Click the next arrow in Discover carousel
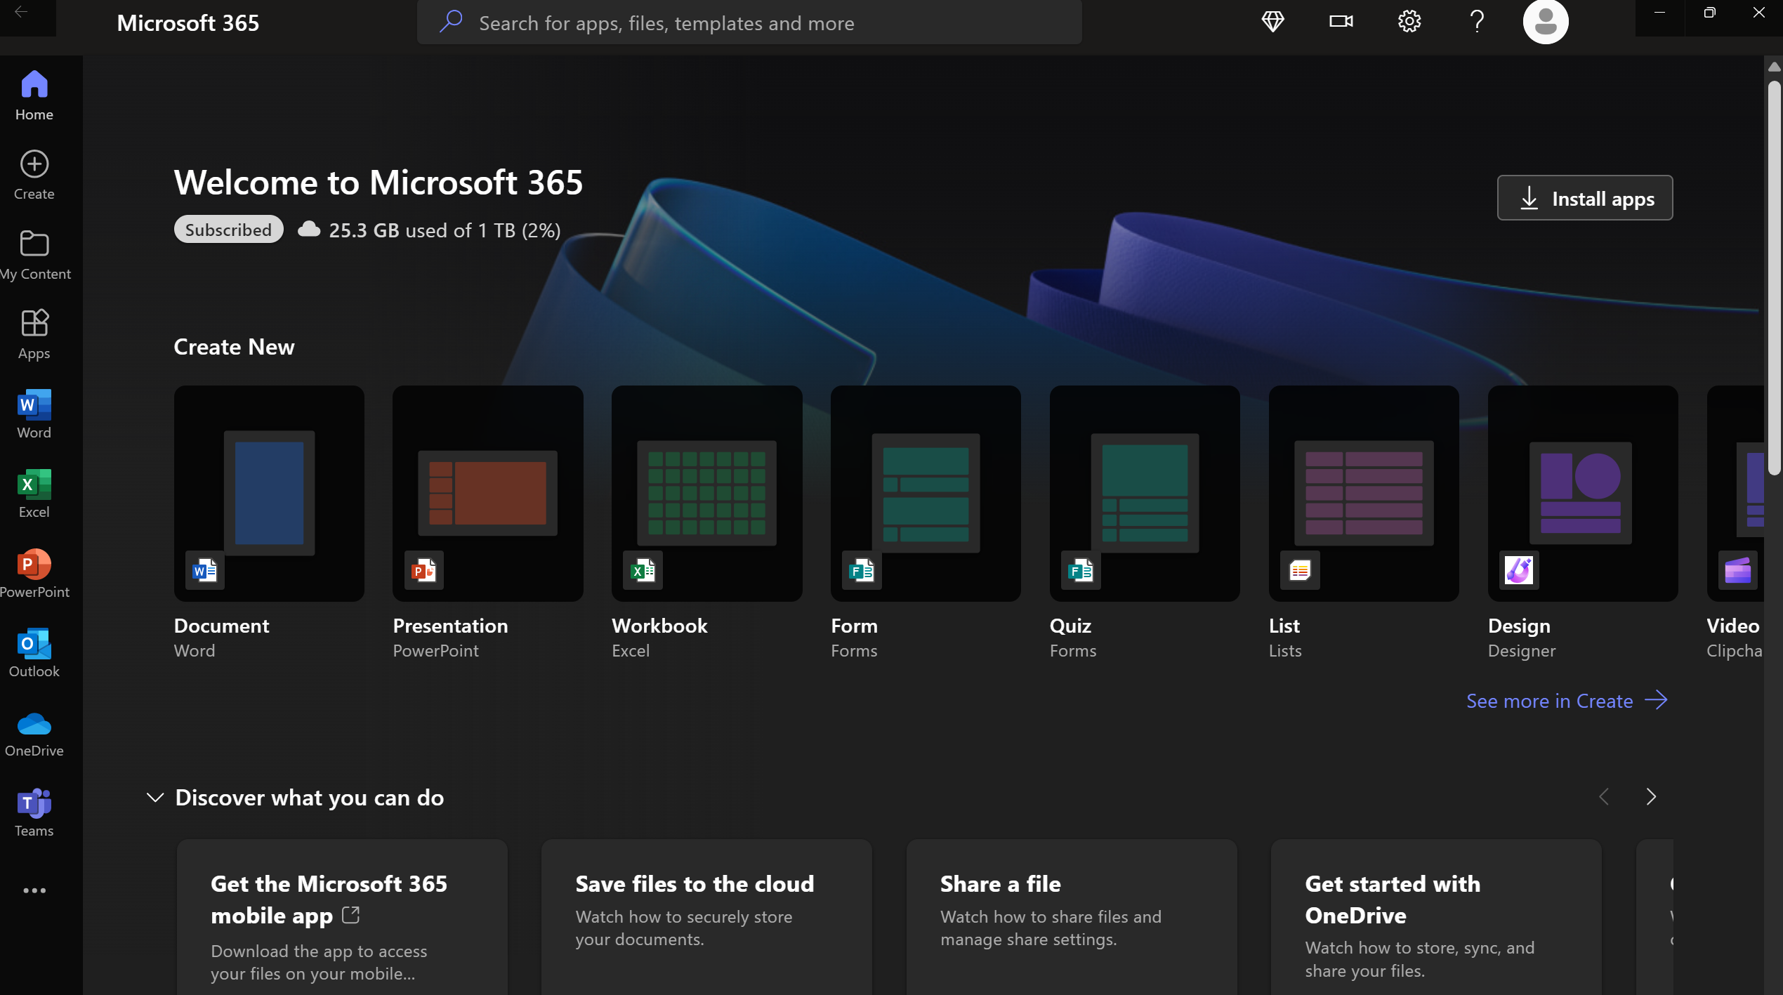 1651,797
